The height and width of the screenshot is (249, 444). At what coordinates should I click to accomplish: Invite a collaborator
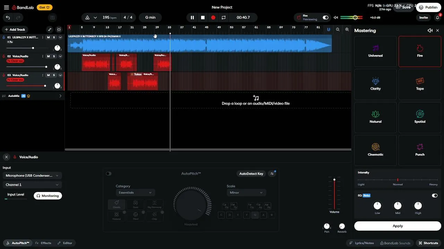(x=424, y=18)
